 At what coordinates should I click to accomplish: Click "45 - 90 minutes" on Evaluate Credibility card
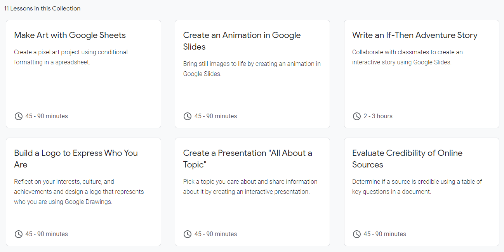coord(385,234)
